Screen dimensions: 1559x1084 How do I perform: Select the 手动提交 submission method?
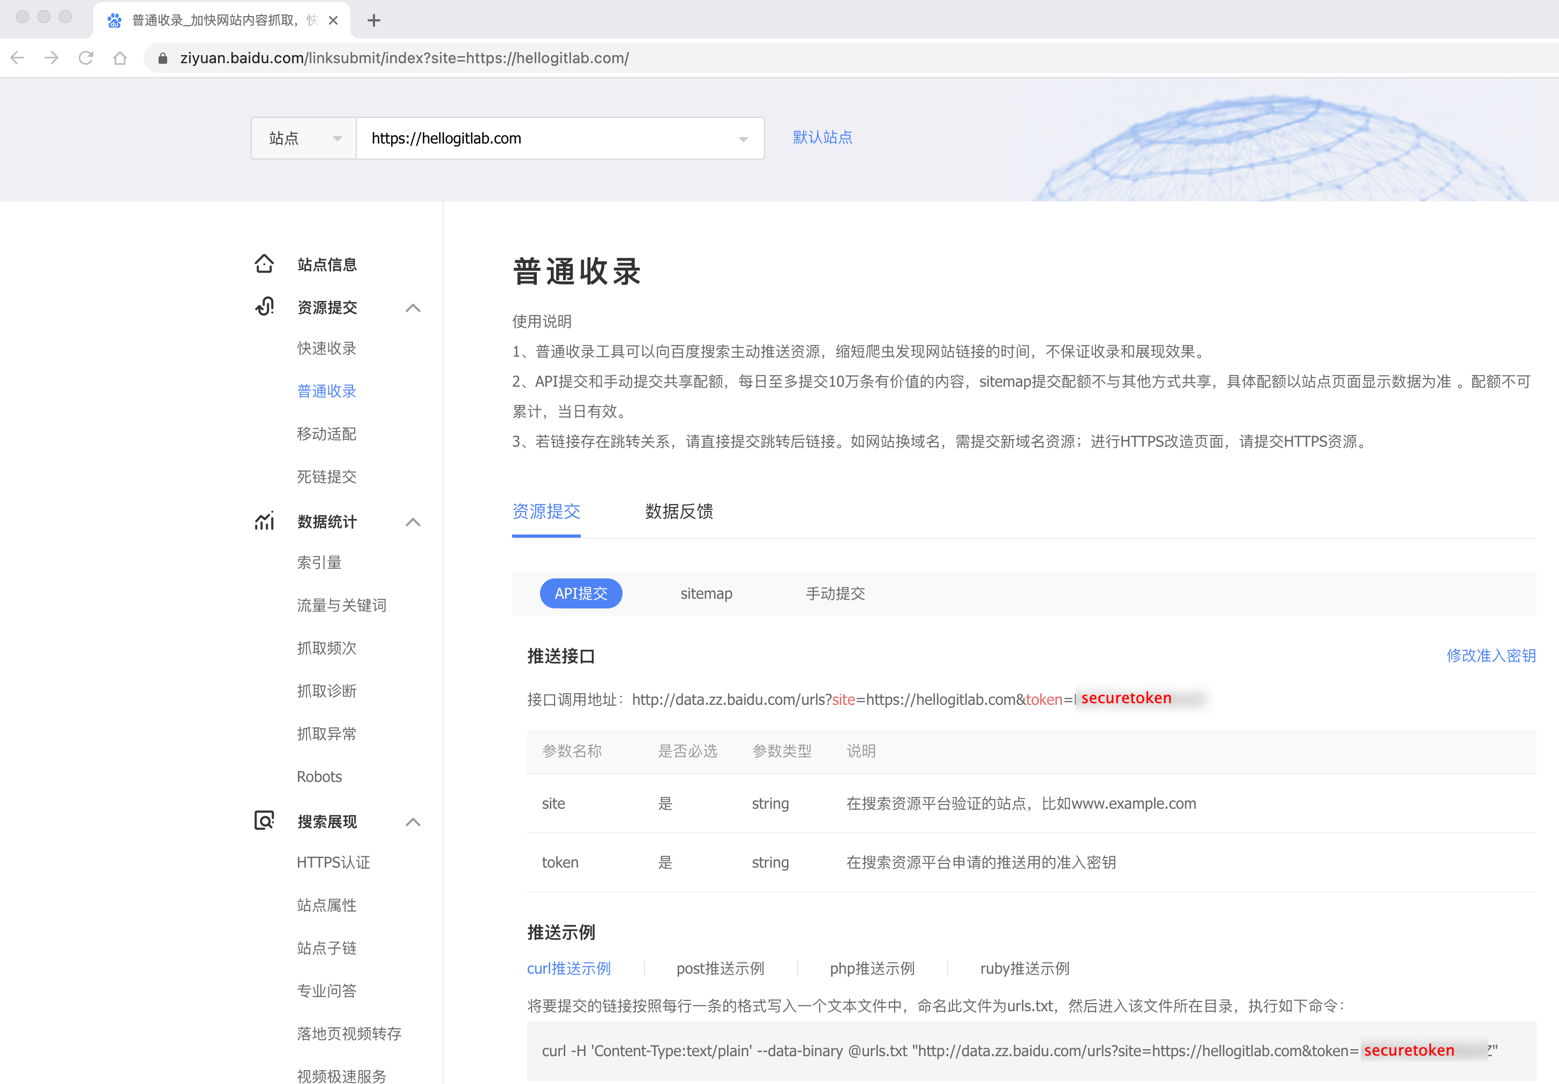click(835, 593)
